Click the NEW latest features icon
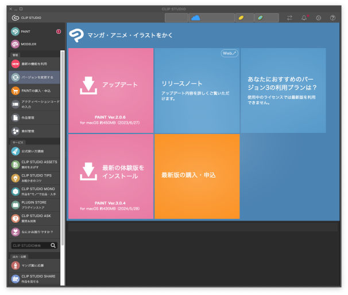Viewport: 348px width, 295px height. 16,64
